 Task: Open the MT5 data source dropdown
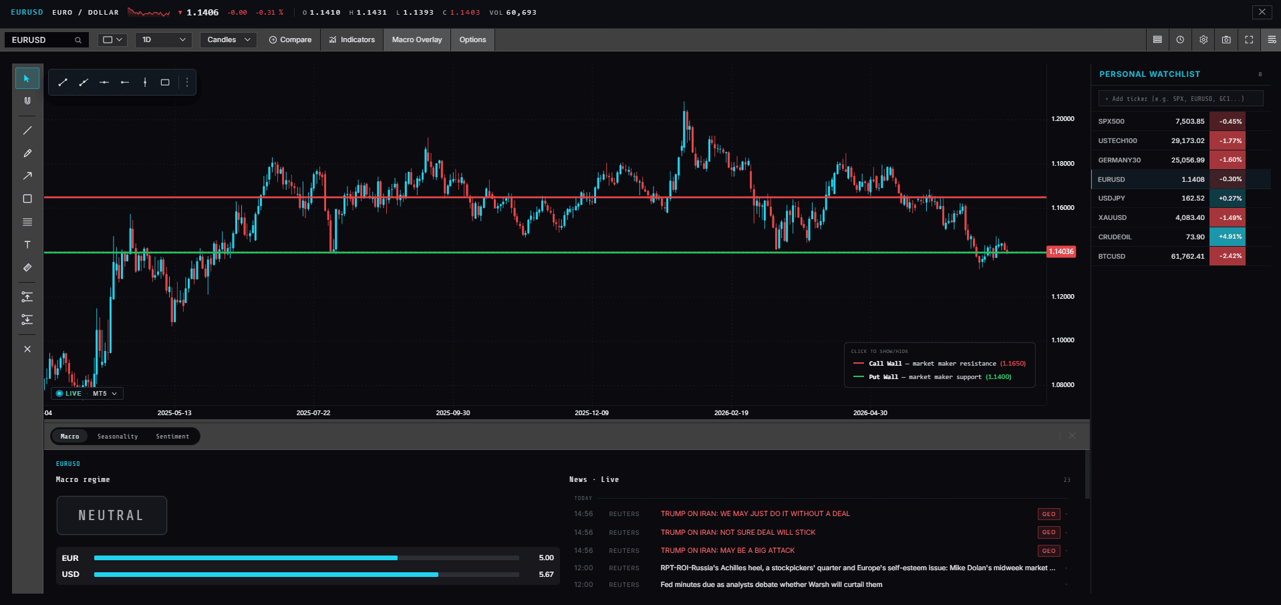tap(105, 394)
